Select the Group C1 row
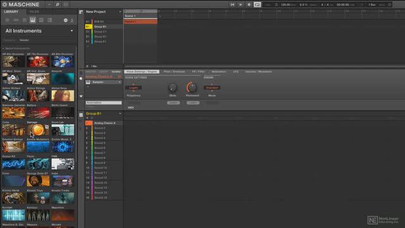The image size is (405, 228). pyautogui.click(x=104, y=32)
